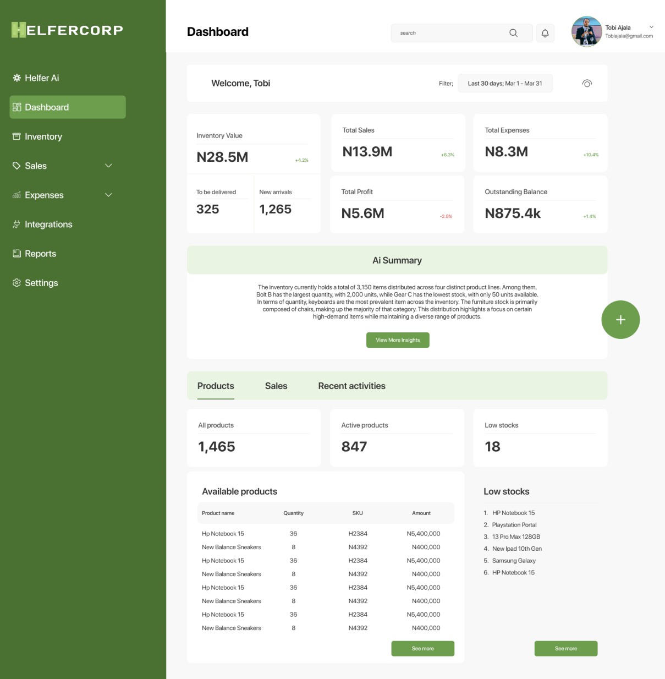Click See more under Low stocks

pyautogui.click(x=565, y=648)
